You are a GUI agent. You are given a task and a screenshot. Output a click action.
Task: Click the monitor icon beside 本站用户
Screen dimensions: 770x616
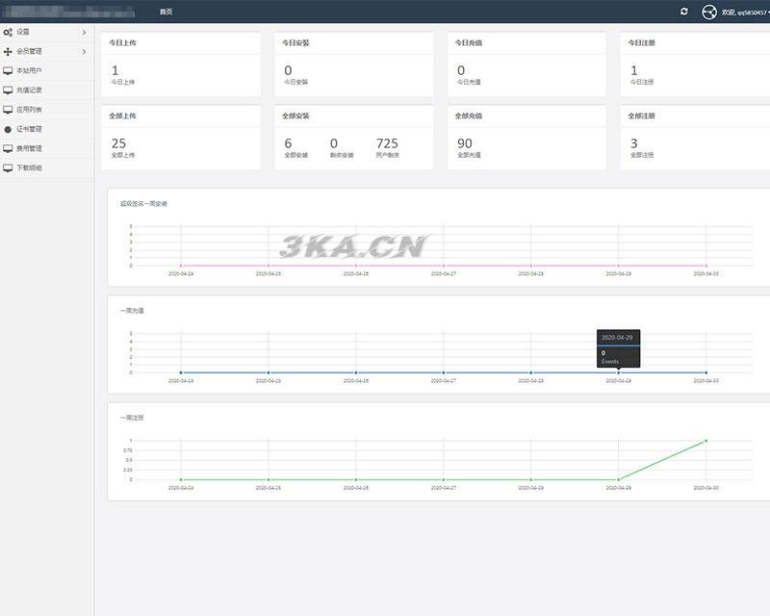tap(8, 70)
